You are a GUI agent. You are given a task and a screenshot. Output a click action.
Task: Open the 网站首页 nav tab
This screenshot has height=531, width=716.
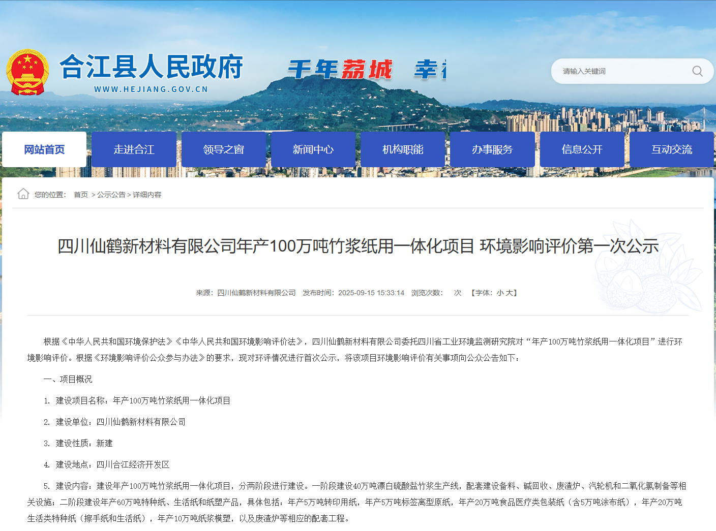pos(44,149)
